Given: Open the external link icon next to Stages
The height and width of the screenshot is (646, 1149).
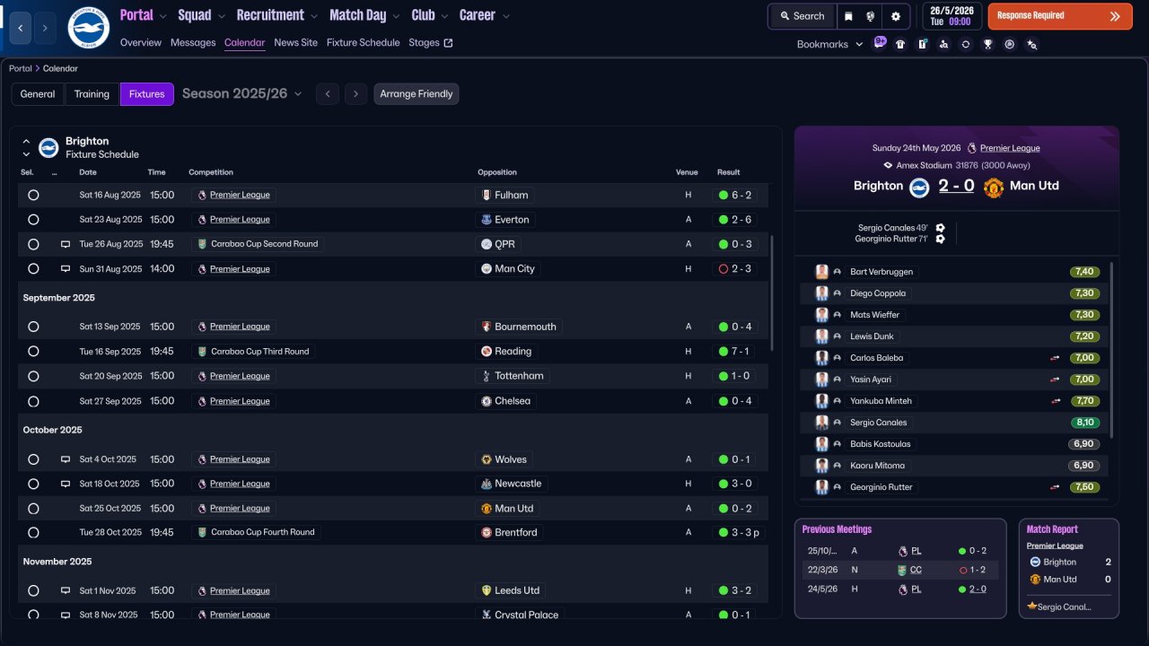Looking at the screenshot, I should click(449, 42).
